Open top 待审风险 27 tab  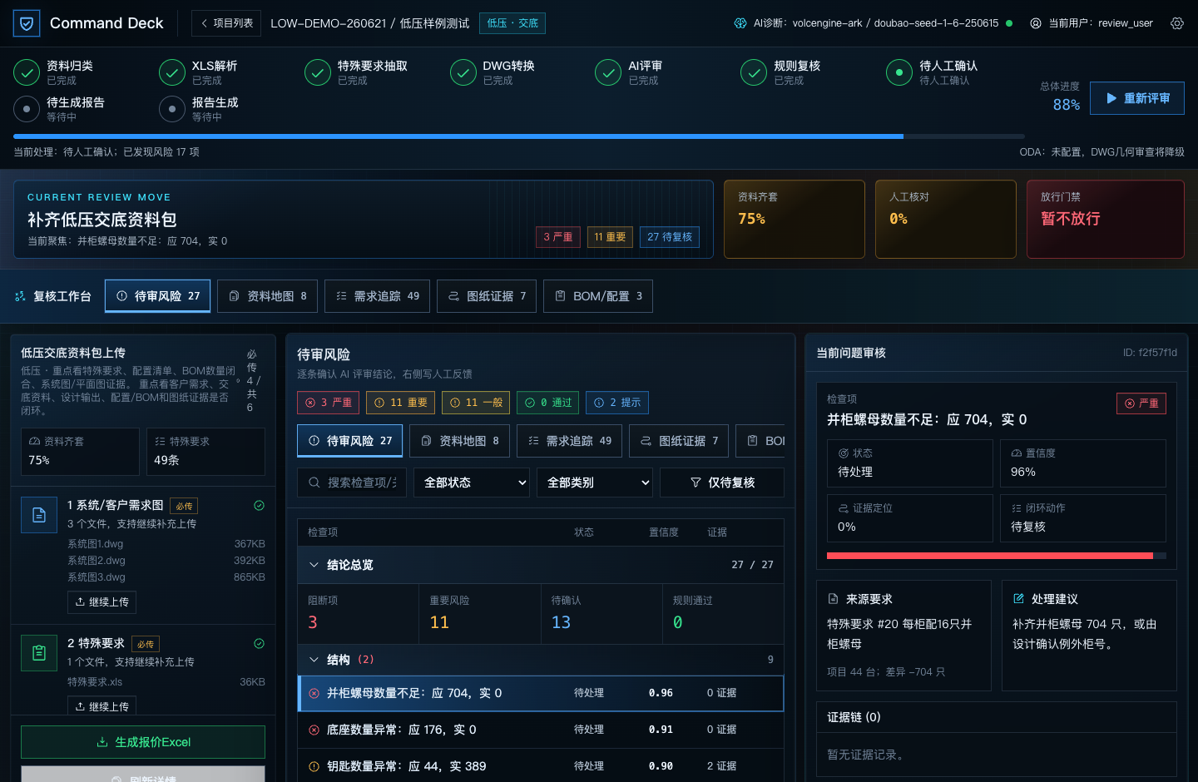coord(158,296)
